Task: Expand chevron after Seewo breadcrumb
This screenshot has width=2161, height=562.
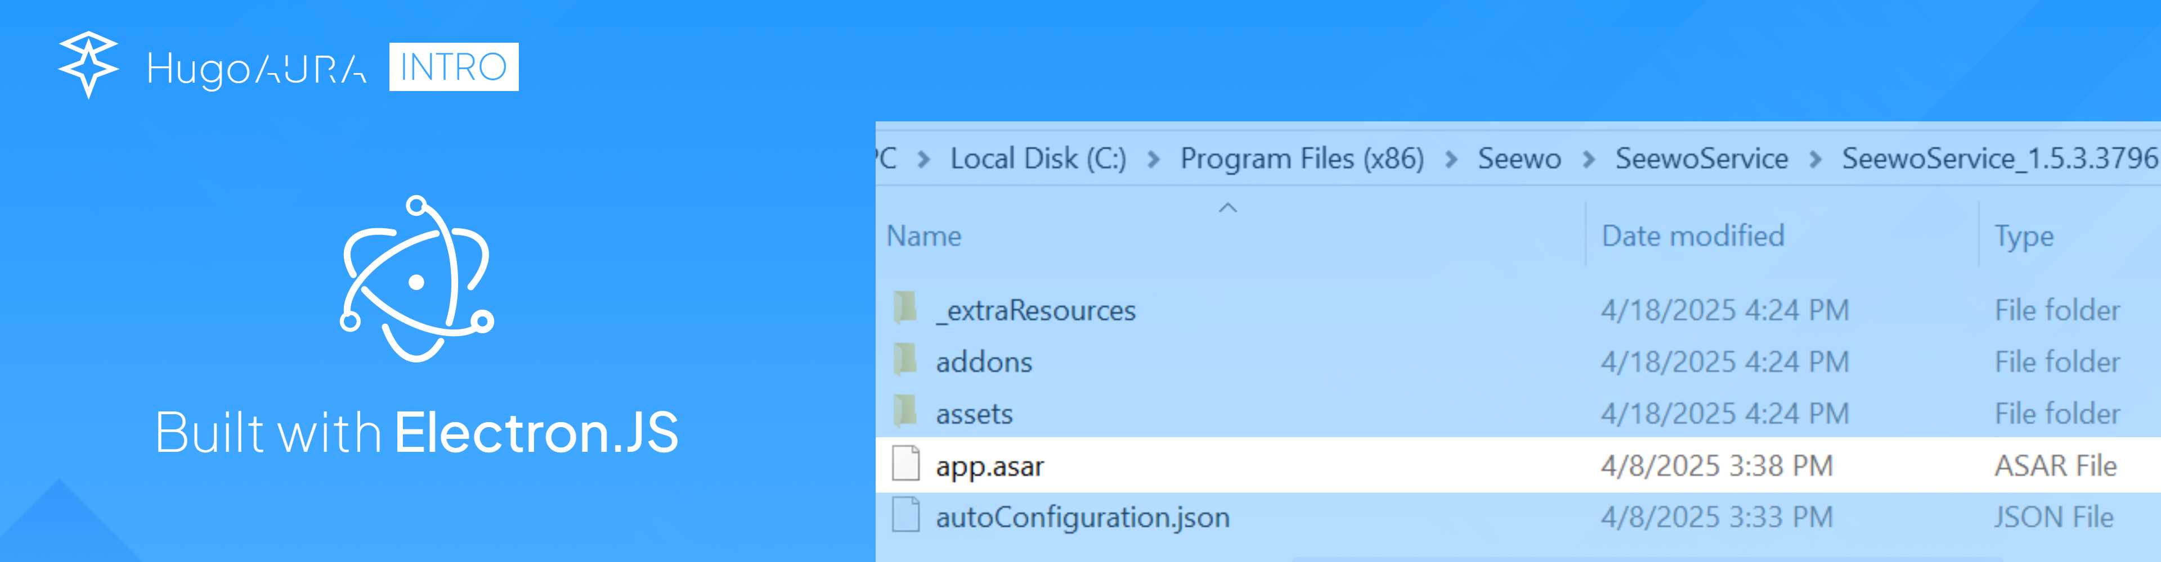Action: [1588, 159]
